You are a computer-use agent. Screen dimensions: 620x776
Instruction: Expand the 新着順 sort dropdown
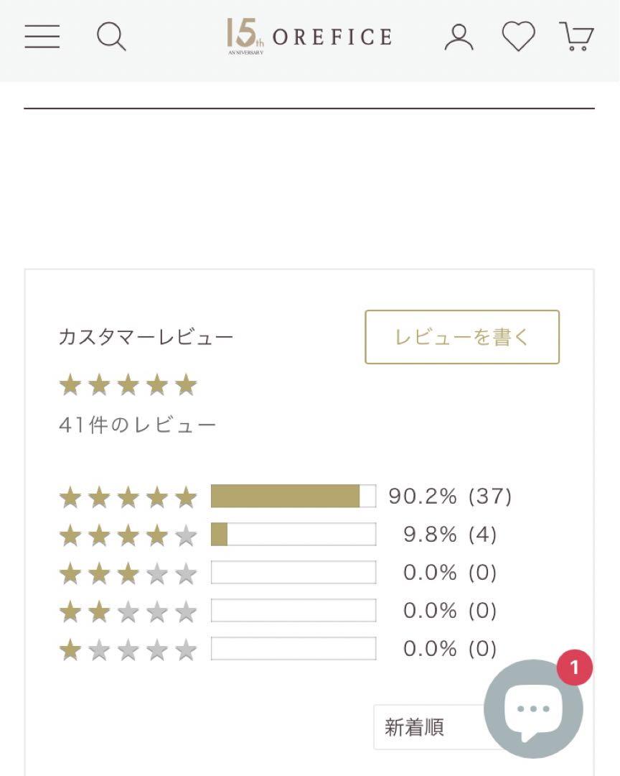coord(429,727)
